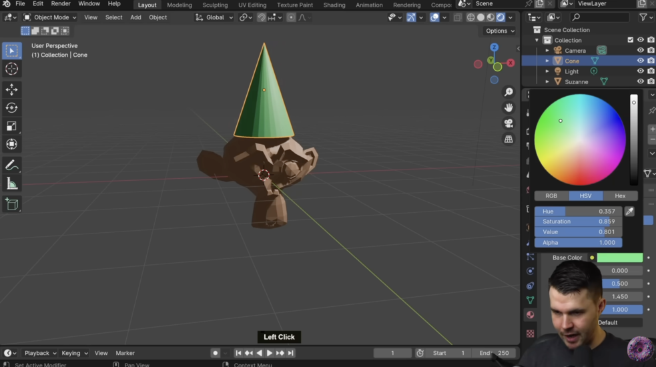
Task: Switch orthographic perspective grid icon
Action: point(509,139)
